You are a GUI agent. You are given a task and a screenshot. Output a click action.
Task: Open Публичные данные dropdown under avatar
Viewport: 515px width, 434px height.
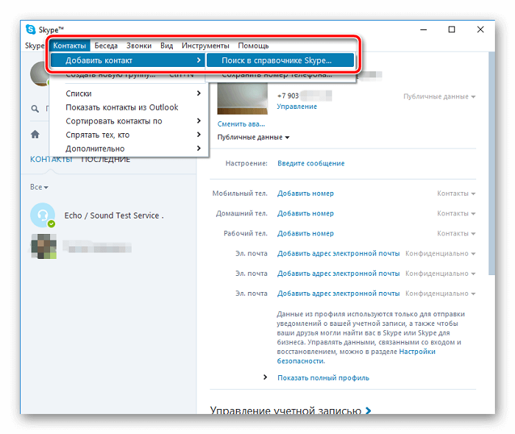pos(253,138)
